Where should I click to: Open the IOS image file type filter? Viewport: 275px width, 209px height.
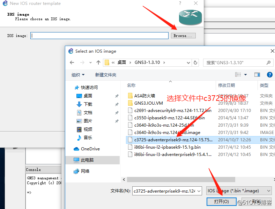(239, 191)
